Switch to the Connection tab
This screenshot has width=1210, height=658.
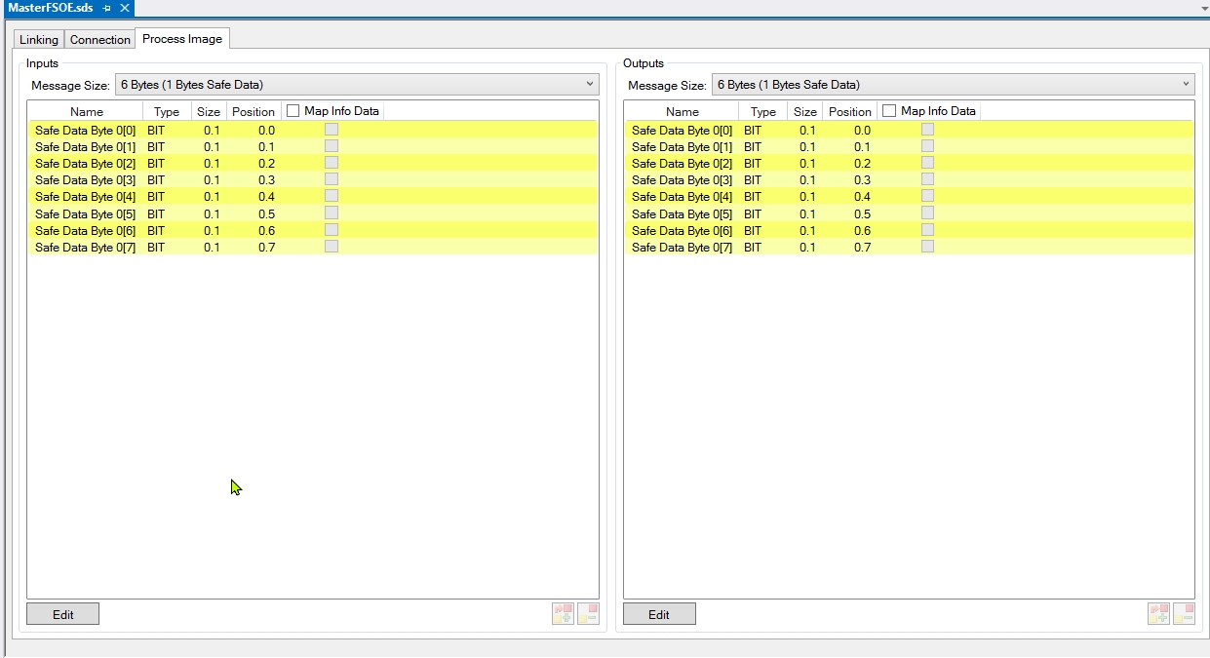[x=99, y=40]
